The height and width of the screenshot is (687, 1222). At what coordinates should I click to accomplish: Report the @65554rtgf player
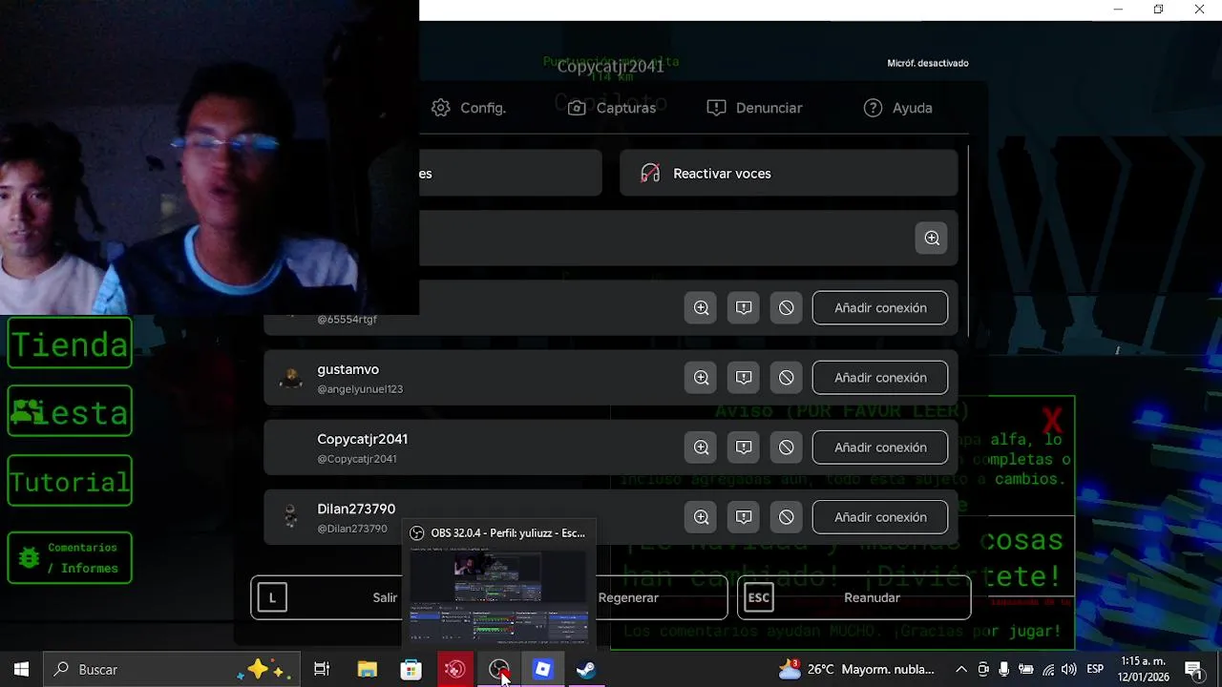point(744,308)
